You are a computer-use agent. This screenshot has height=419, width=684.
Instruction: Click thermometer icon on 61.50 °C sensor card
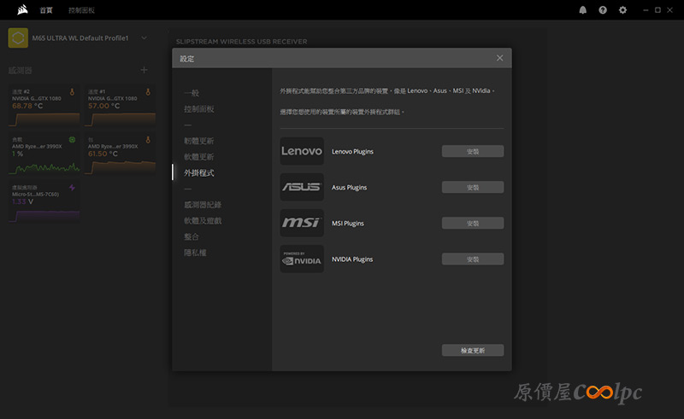tap(148, 140)
